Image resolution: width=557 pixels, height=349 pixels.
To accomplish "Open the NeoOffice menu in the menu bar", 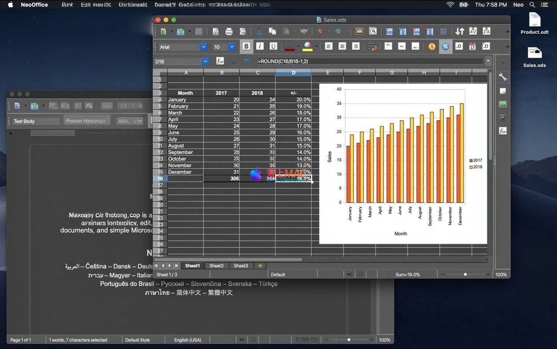I will coord(34,5).
